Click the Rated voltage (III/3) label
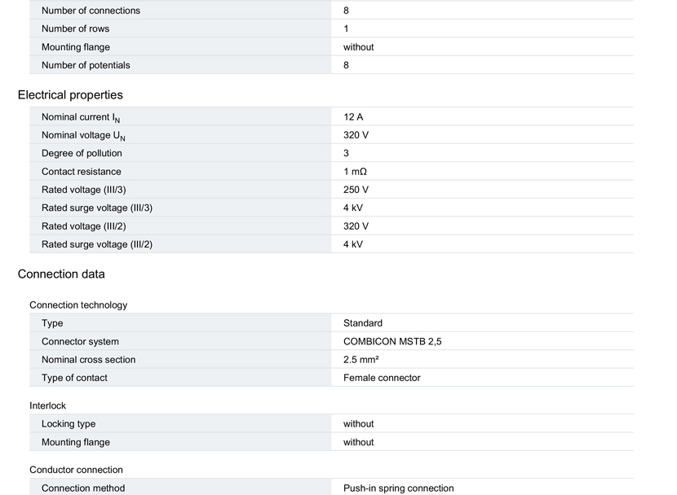Screen dimensions: 677x495 [x=84, y=190]
